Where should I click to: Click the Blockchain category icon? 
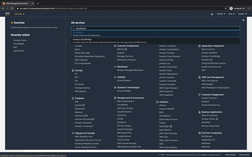click(115, 67)
